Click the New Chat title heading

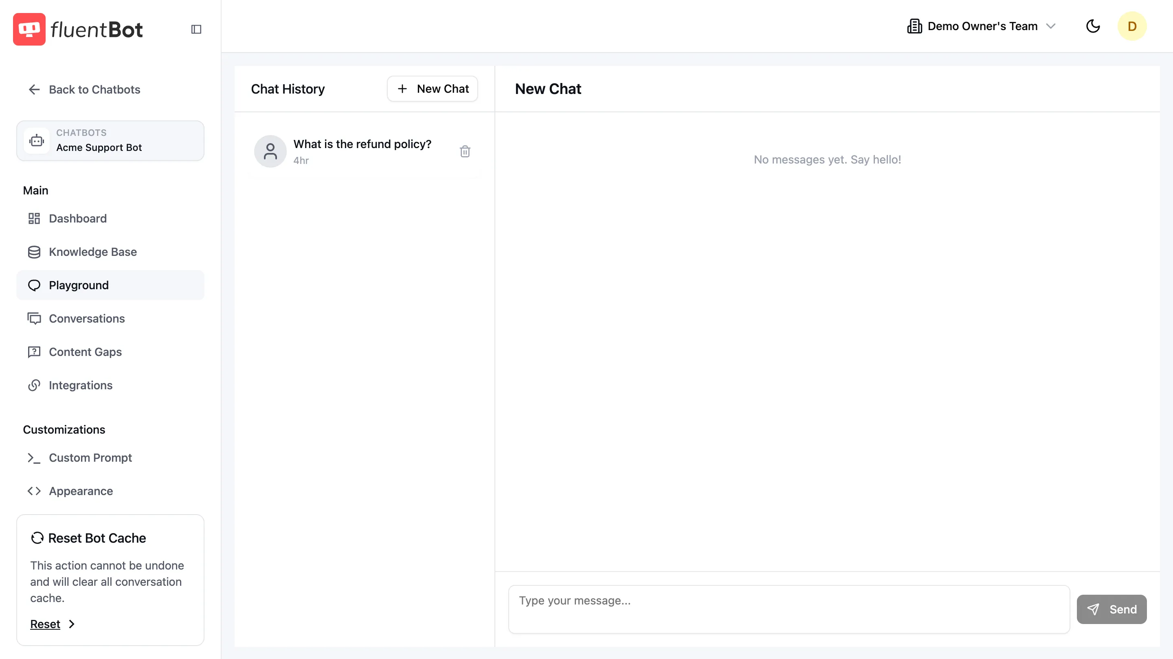[548, 89]
